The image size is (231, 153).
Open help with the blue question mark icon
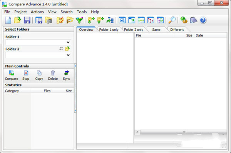coord(203,20)
